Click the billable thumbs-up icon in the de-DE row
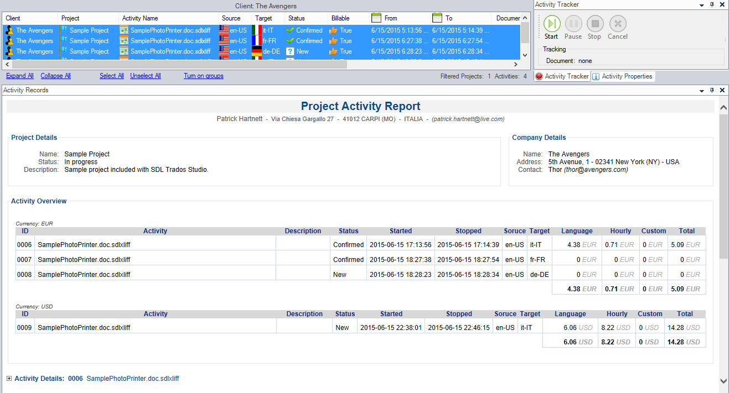Image resolution: width=730 pixels, height=393 pixels. coord(333,51)
